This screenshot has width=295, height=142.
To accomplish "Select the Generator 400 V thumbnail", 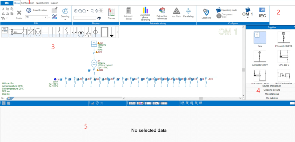I will [x=260, y=58].
